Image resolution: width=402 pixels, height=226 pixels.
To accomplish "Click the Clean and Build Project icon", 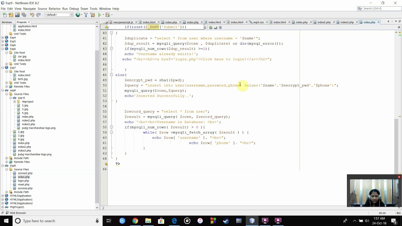I will (93, 15).
